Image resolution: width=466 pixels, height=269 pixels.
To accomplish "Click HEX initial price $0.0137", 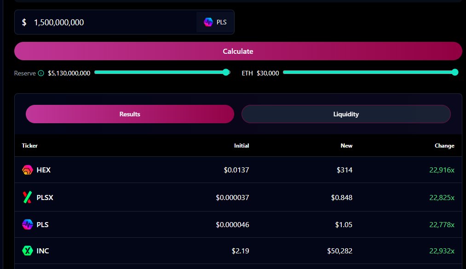I will click(236, 170).
